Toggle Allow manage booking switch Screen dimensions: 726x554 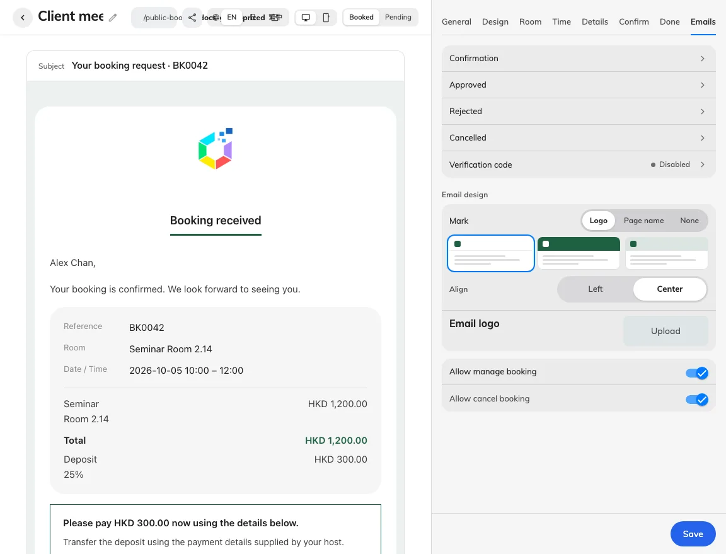[697, 373]
